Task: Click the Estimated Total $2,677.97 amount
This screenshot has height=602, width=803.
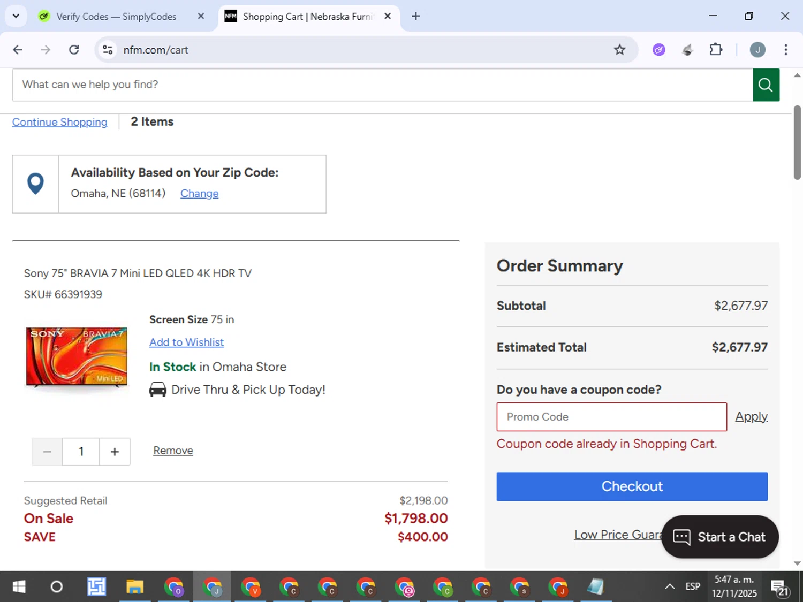Action: [739, 347]
